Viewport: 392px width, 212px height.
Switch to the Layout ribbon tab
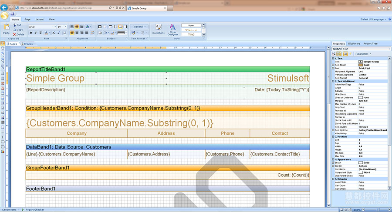point(40,20)
